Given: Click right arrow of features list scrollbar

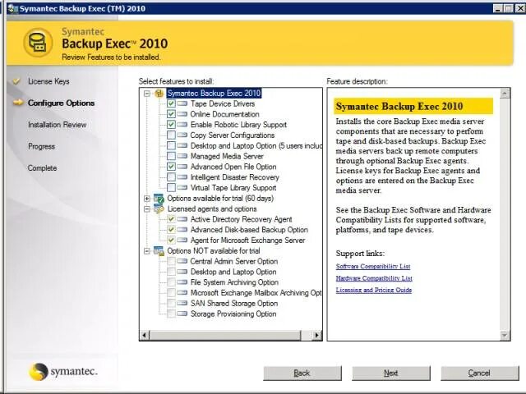Looking at the screenshot, I should pyautogui.click(x=317, y=335).
